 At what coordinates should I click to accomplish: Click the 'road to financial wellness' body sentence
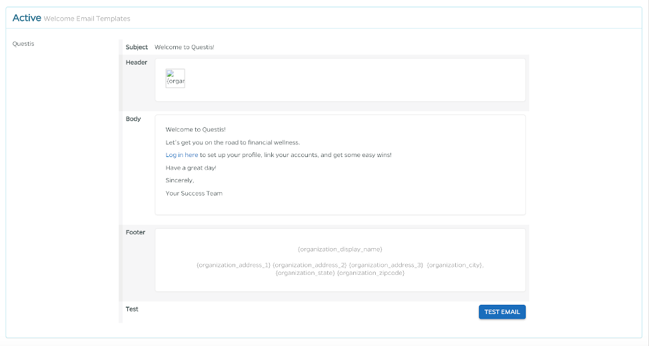coord(233,142)
